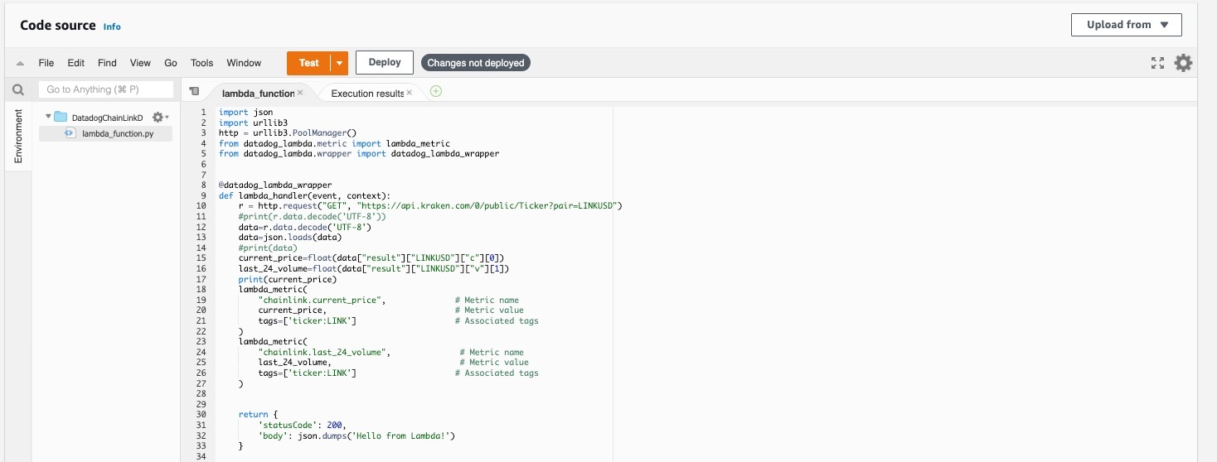Open the Info link beside Code source
Screen dimensions: 1217x462
(112, 26)
